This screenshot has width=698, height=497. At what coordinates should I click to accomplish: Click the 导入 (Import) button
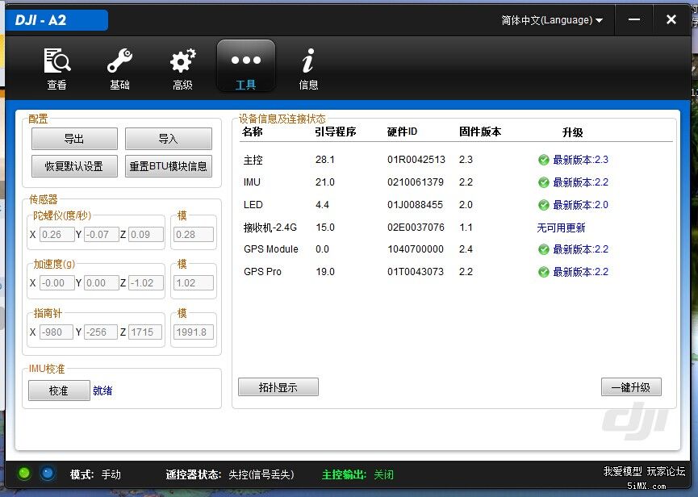tap(169, 139)
